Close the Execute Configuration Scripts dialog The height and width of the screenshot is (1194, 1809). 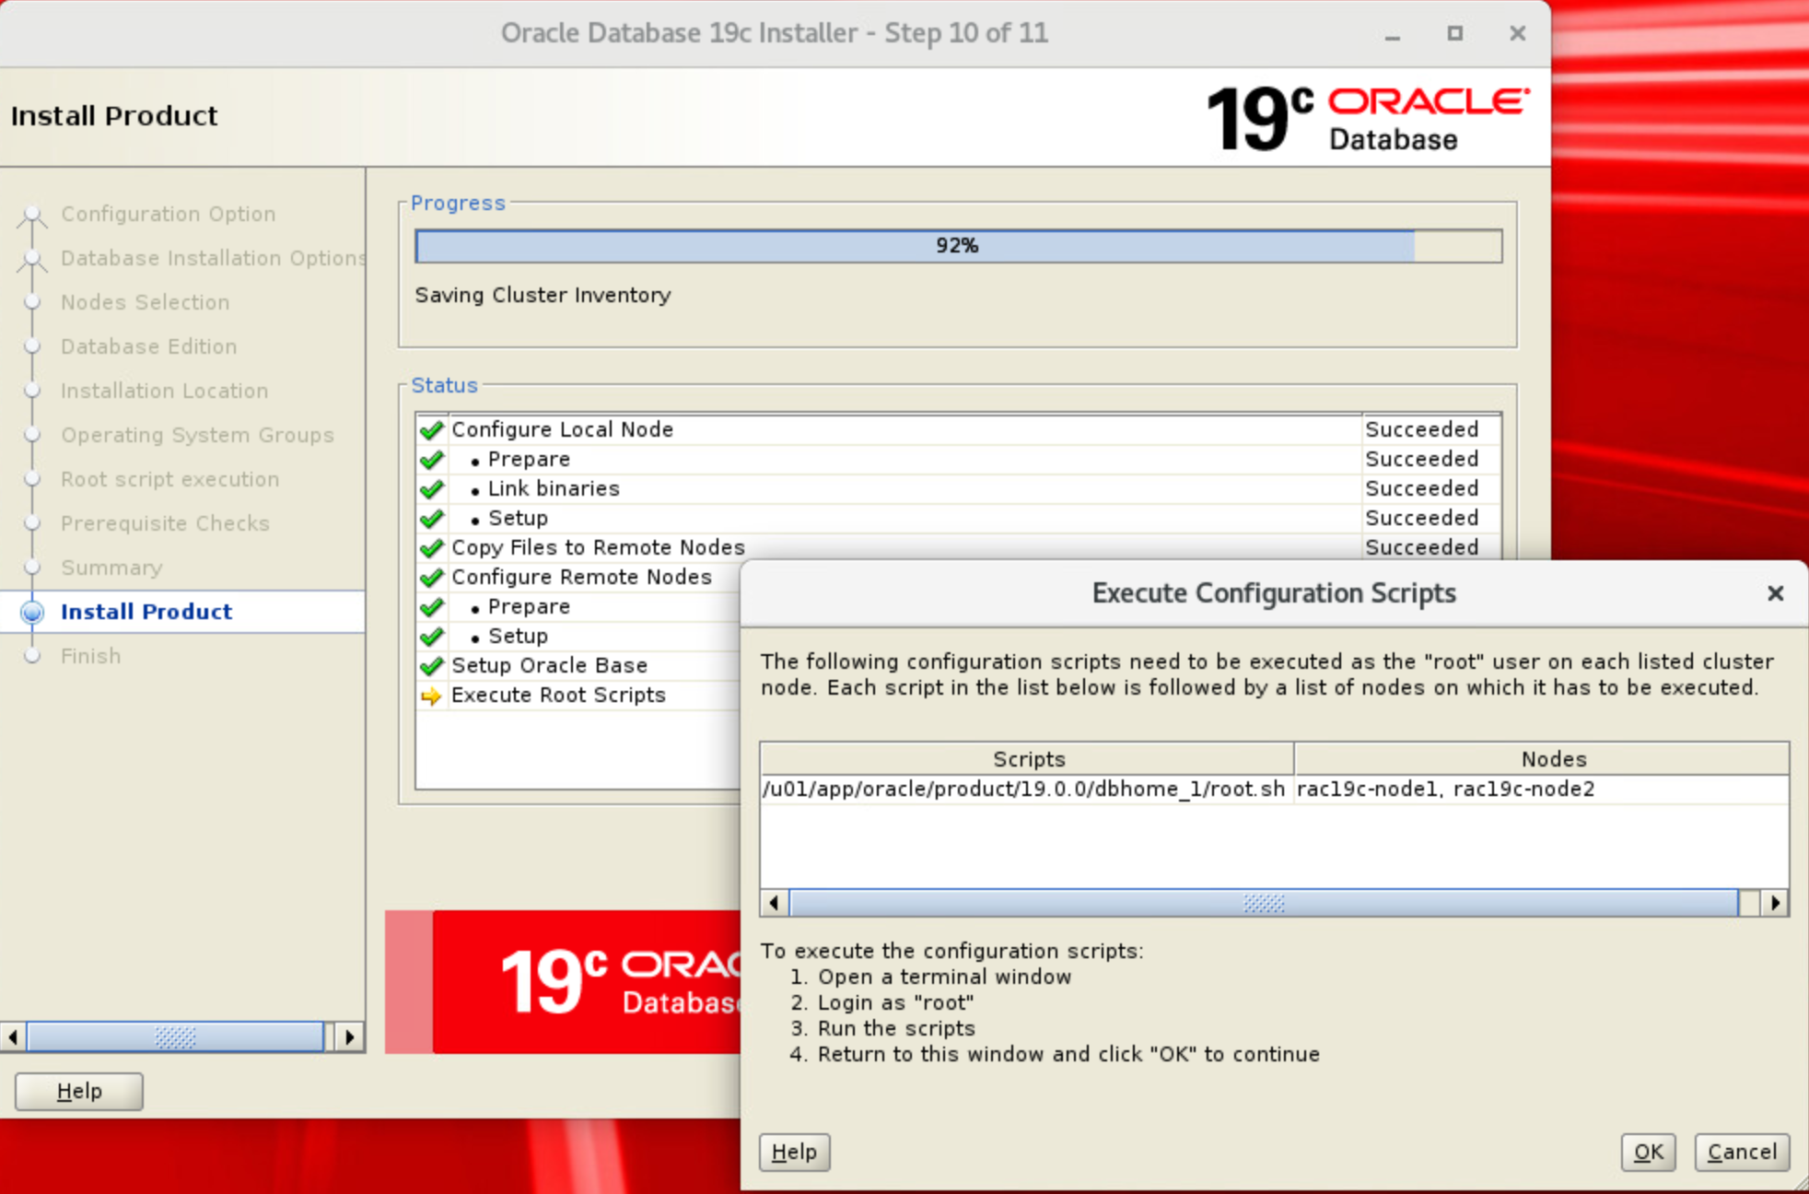click(x=1775, y=593)
